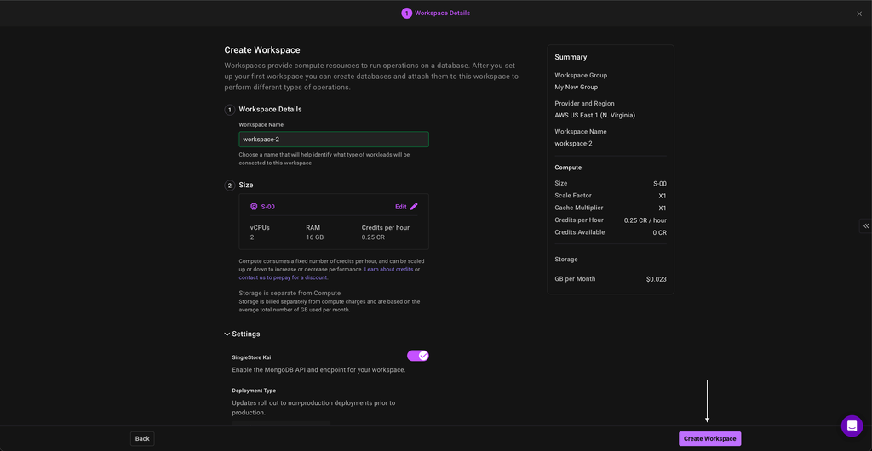Close the Create Workspace dialog

click(x=858, y=14)
